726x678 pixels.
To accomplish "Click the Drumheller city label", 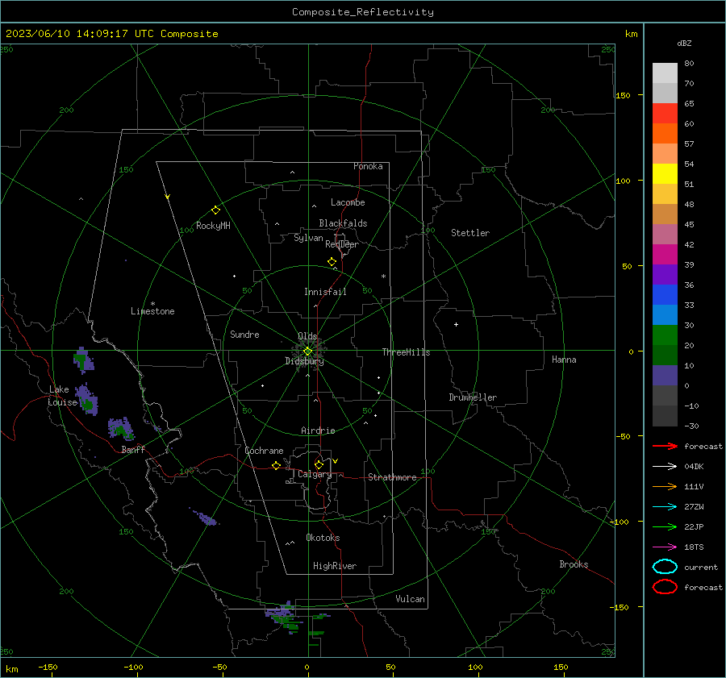I will pos(473,397).
